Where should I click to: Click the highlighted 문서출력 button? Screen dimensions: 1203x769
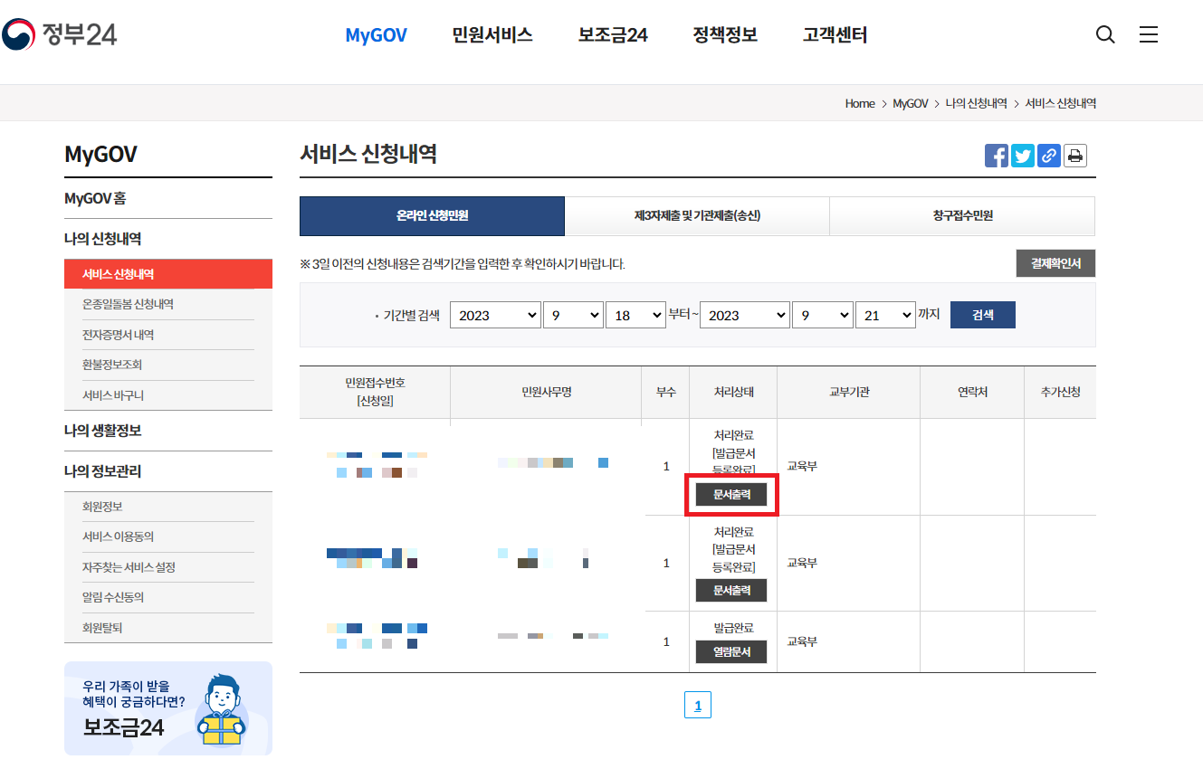tap(731, 495)
